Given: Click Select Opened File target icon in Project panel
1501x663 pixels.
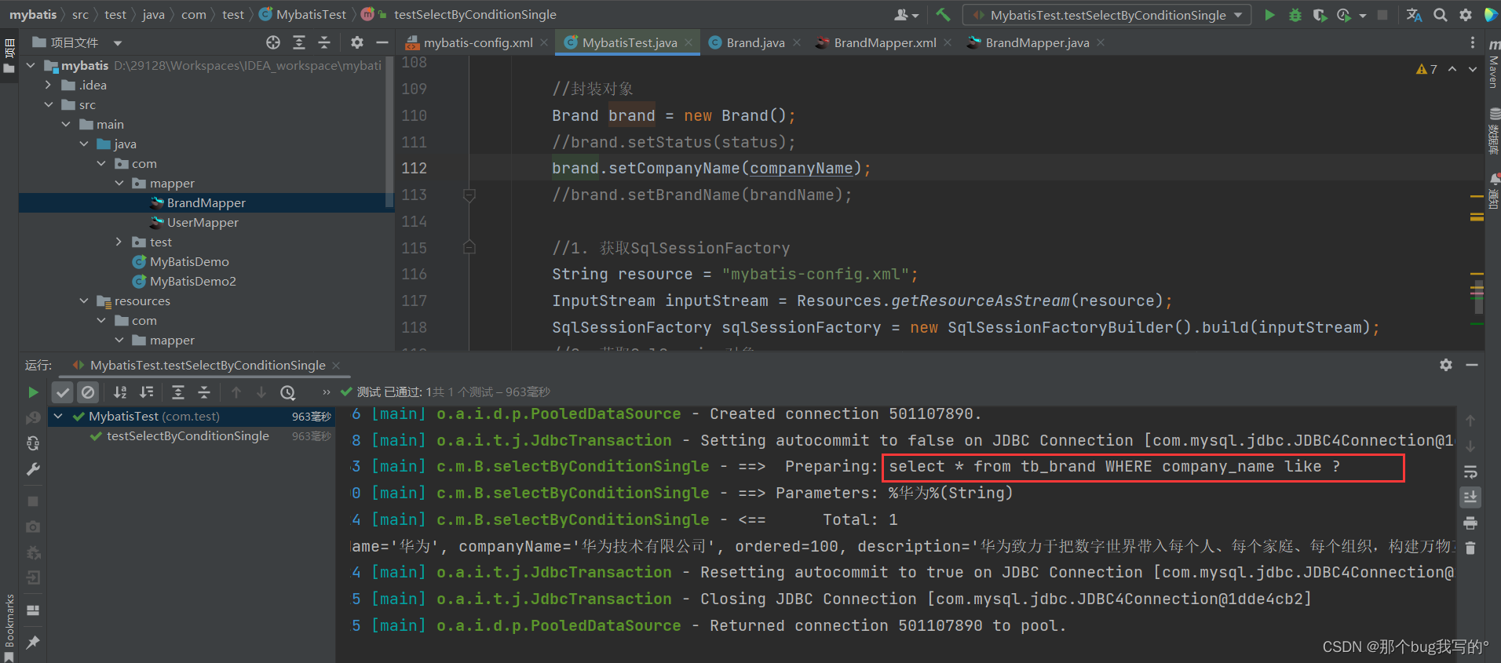Looking at the screenshot, I should tap(273, 42).
